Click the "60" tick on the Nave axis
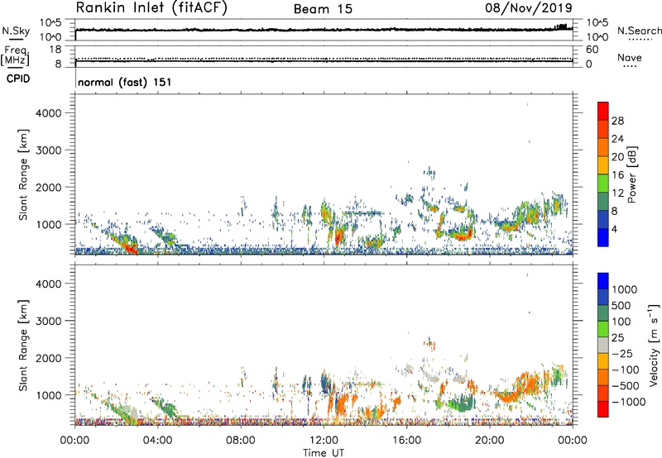This screenshot has width=662, height=458. [592, 50]
